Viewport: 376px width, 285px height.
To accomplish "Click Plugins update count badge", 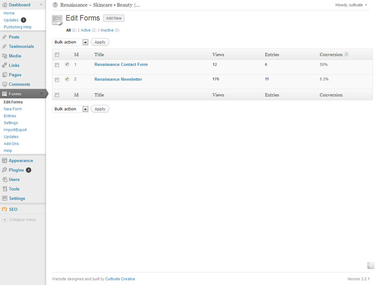I will pos(28,170).
